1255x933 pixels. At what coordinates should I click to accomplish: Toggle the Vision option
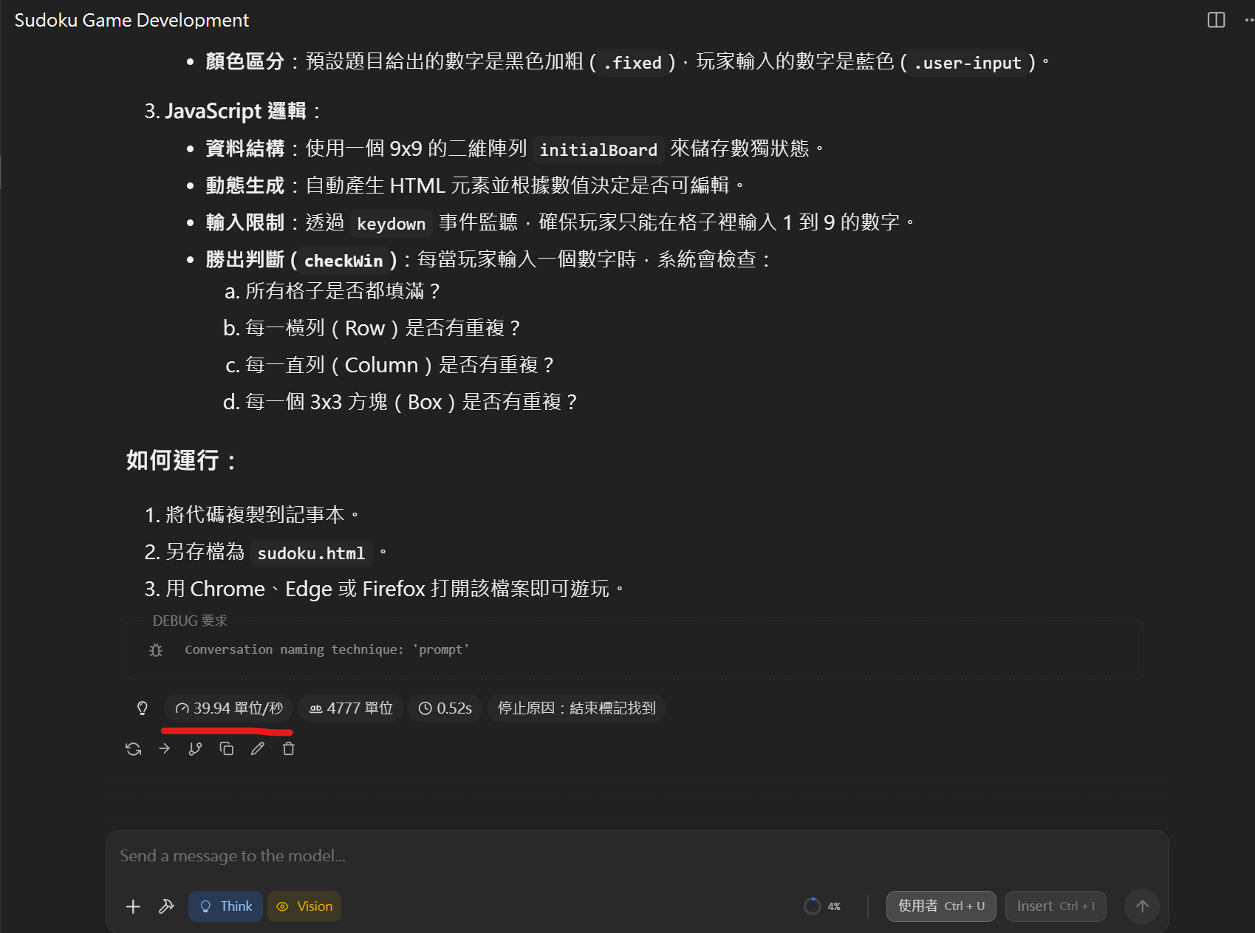coord(304,906)
